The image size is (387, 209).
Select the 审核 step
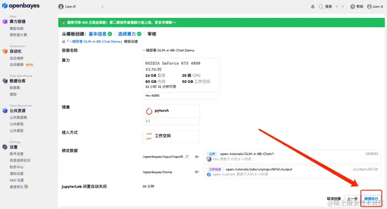pos(152,34)
